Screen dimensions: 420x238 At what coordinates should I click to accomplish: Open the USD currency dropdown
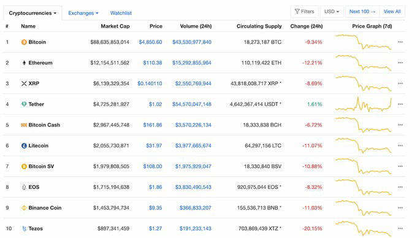(332, 12)
